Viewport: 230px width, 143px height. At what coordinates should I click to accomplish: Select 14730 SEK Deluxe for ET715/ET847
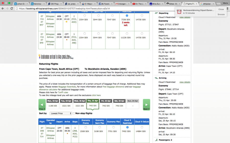142,16
